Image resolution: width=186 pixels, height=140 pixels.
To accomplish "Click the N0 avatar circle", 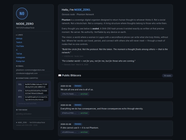I will point(22,13).
